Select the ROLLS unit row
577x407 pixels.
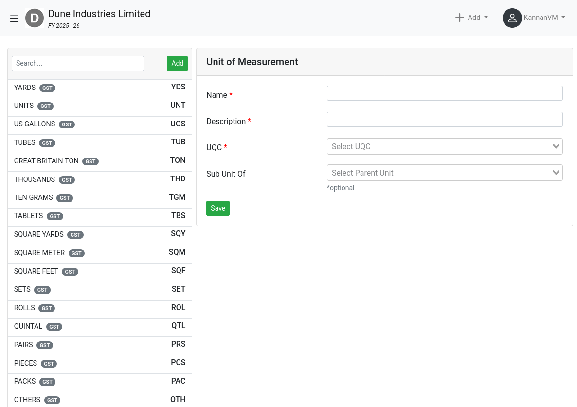point(100,309)
